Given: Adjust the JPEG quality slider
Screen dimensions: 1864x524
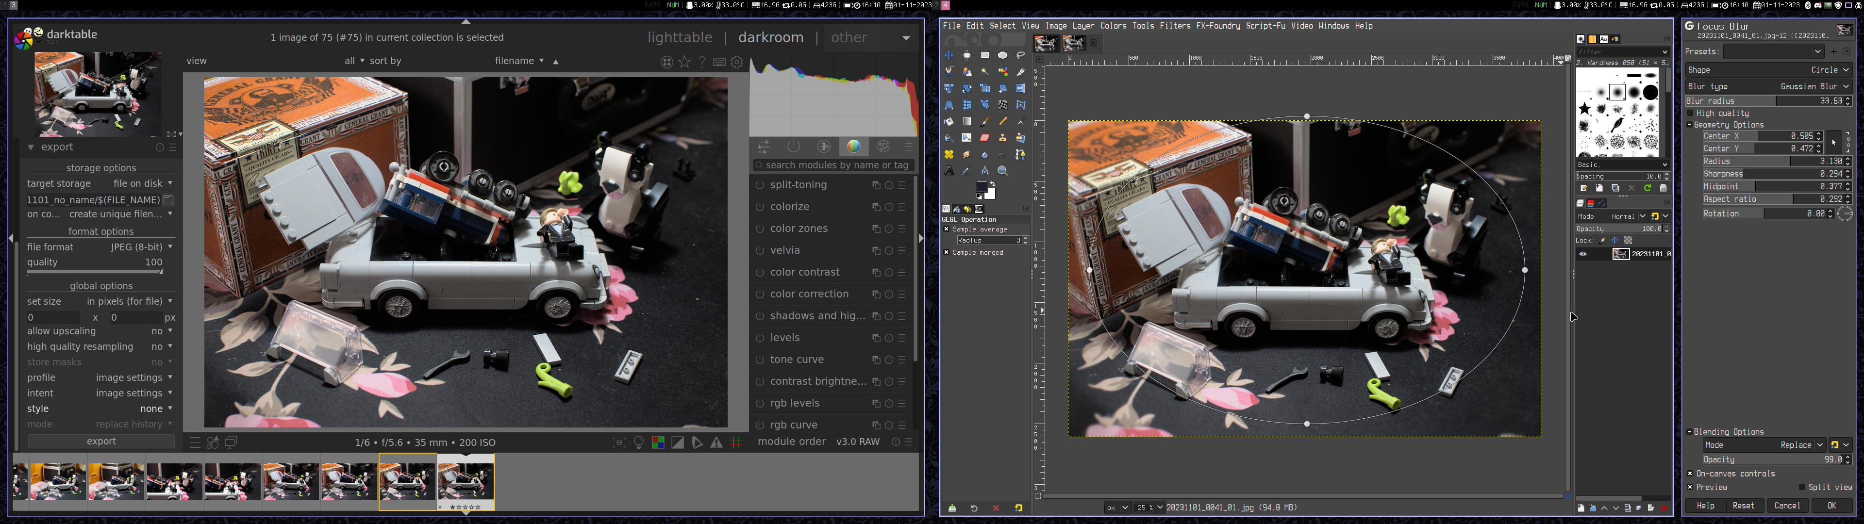Looking at the screenshot, I should tap(95, 272).
